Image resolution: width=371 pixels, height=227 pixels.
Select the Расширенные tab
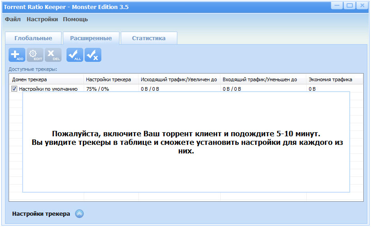[x=91, y=38]
